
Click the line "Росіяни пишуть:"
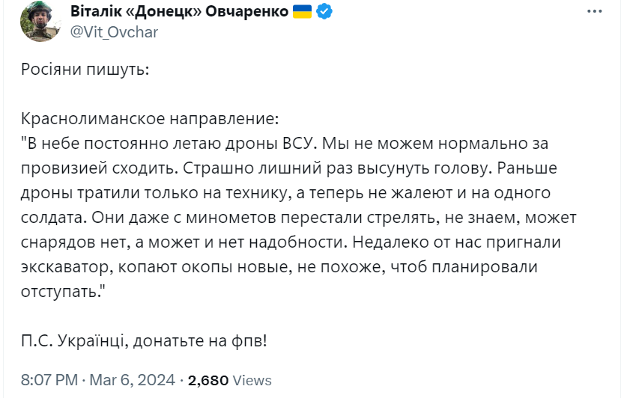[85, 70]
